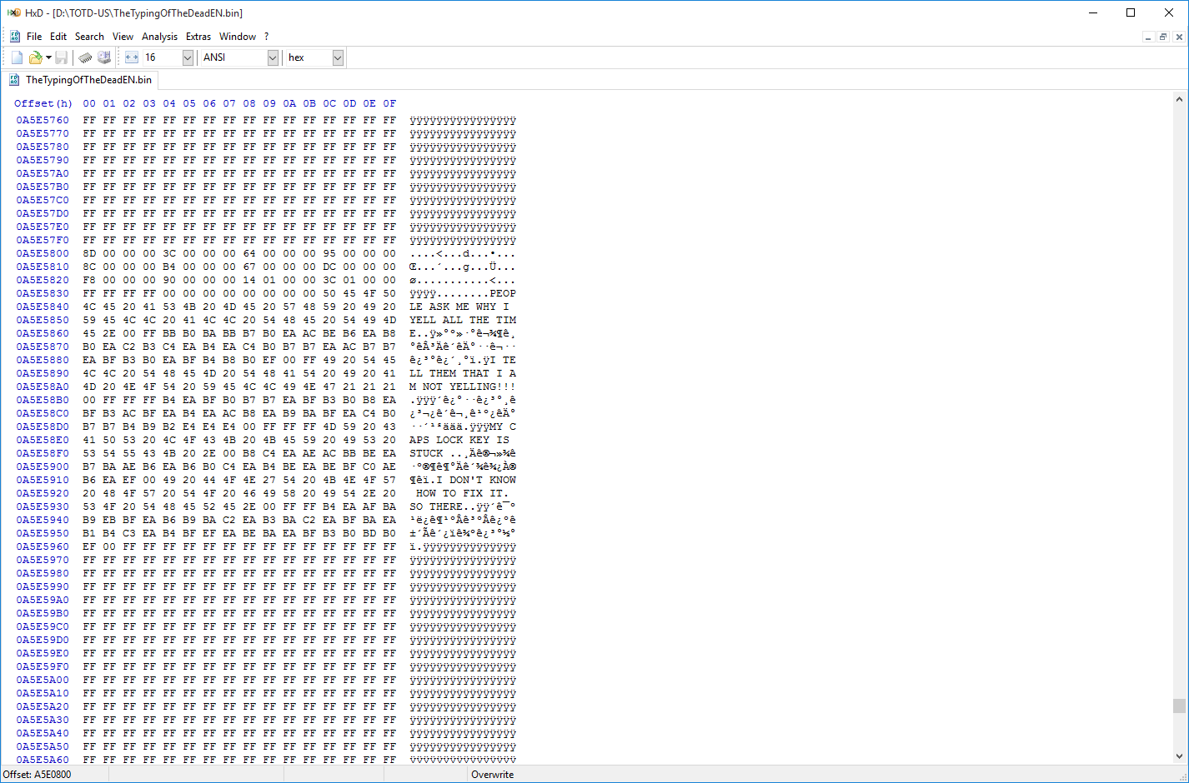
Task: Restore the inner document window
Action: tap(1163, 37)
